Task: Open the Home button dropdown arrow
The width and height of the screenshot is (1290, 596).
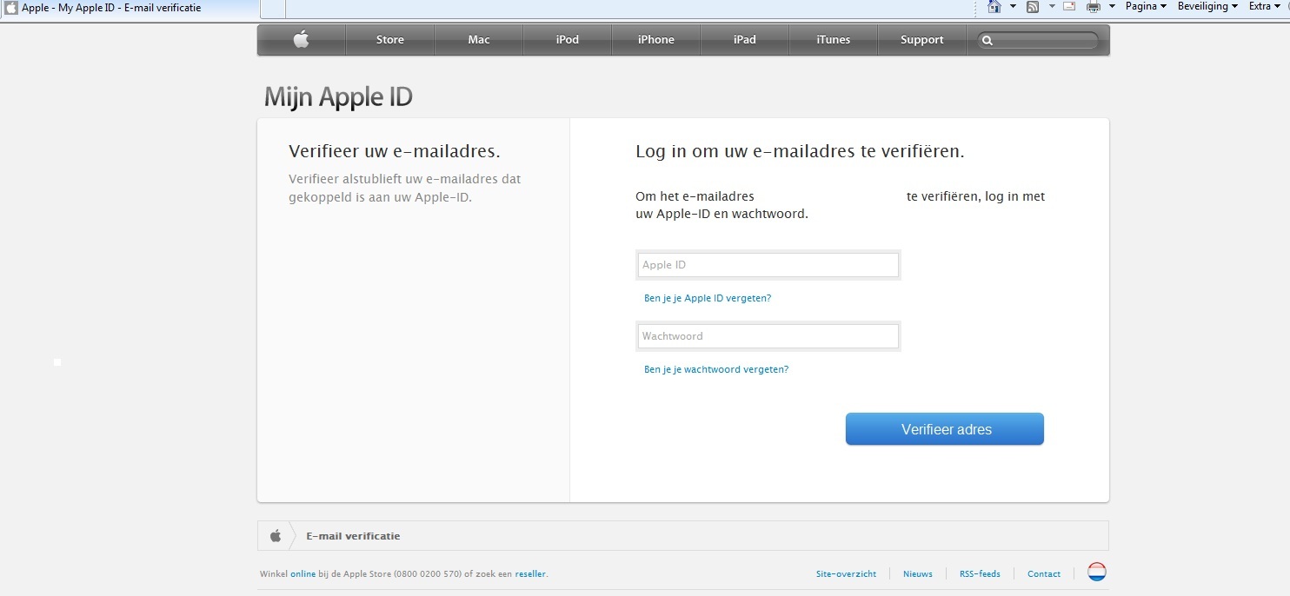Action: tap(1013, 7)
